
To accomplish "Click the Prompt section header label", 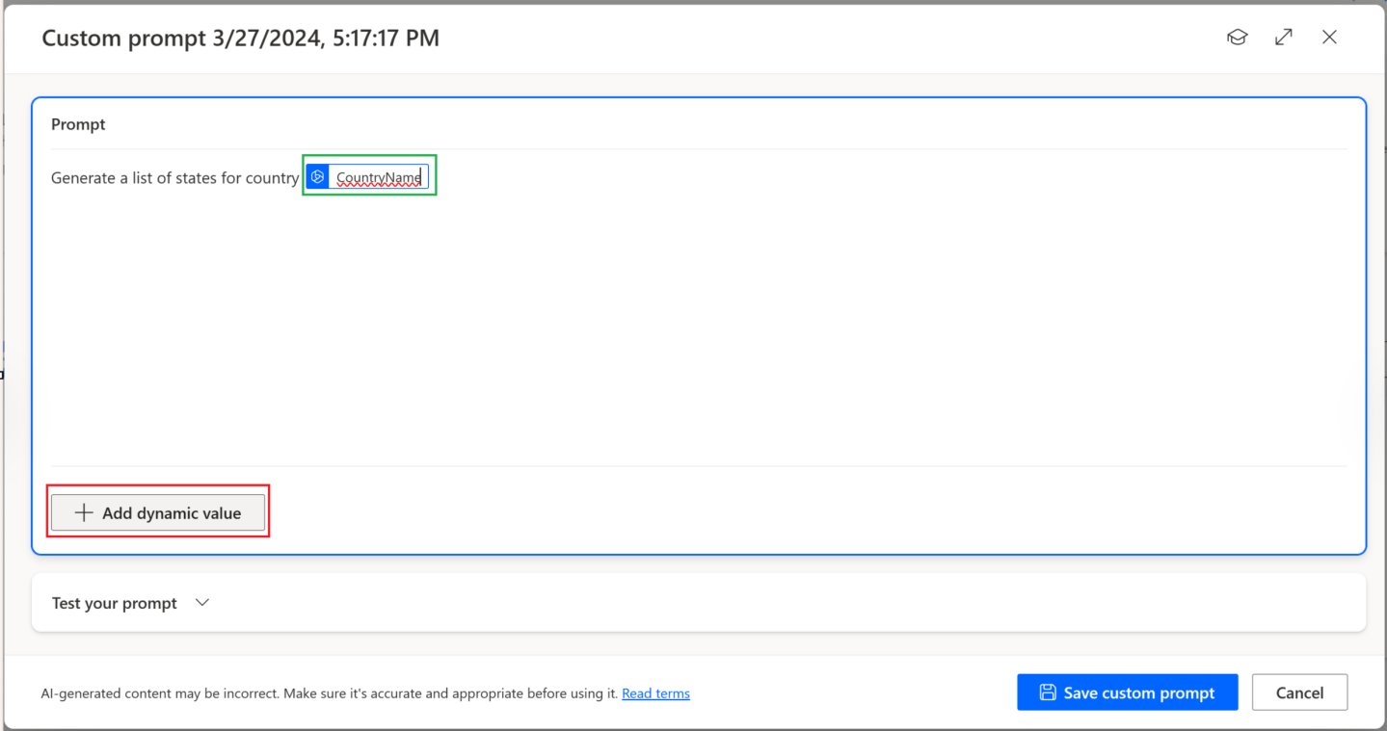I will 78,123.
